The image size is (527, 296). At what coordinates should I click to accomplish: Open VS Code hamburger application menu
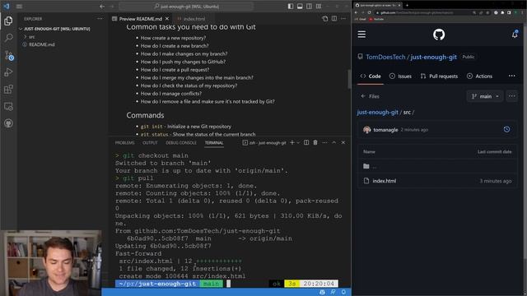pos(19,6)
